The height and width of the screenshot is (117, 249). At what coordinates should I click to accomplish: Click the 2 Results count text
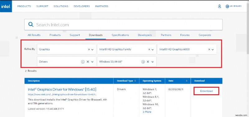tap(31, 71)
